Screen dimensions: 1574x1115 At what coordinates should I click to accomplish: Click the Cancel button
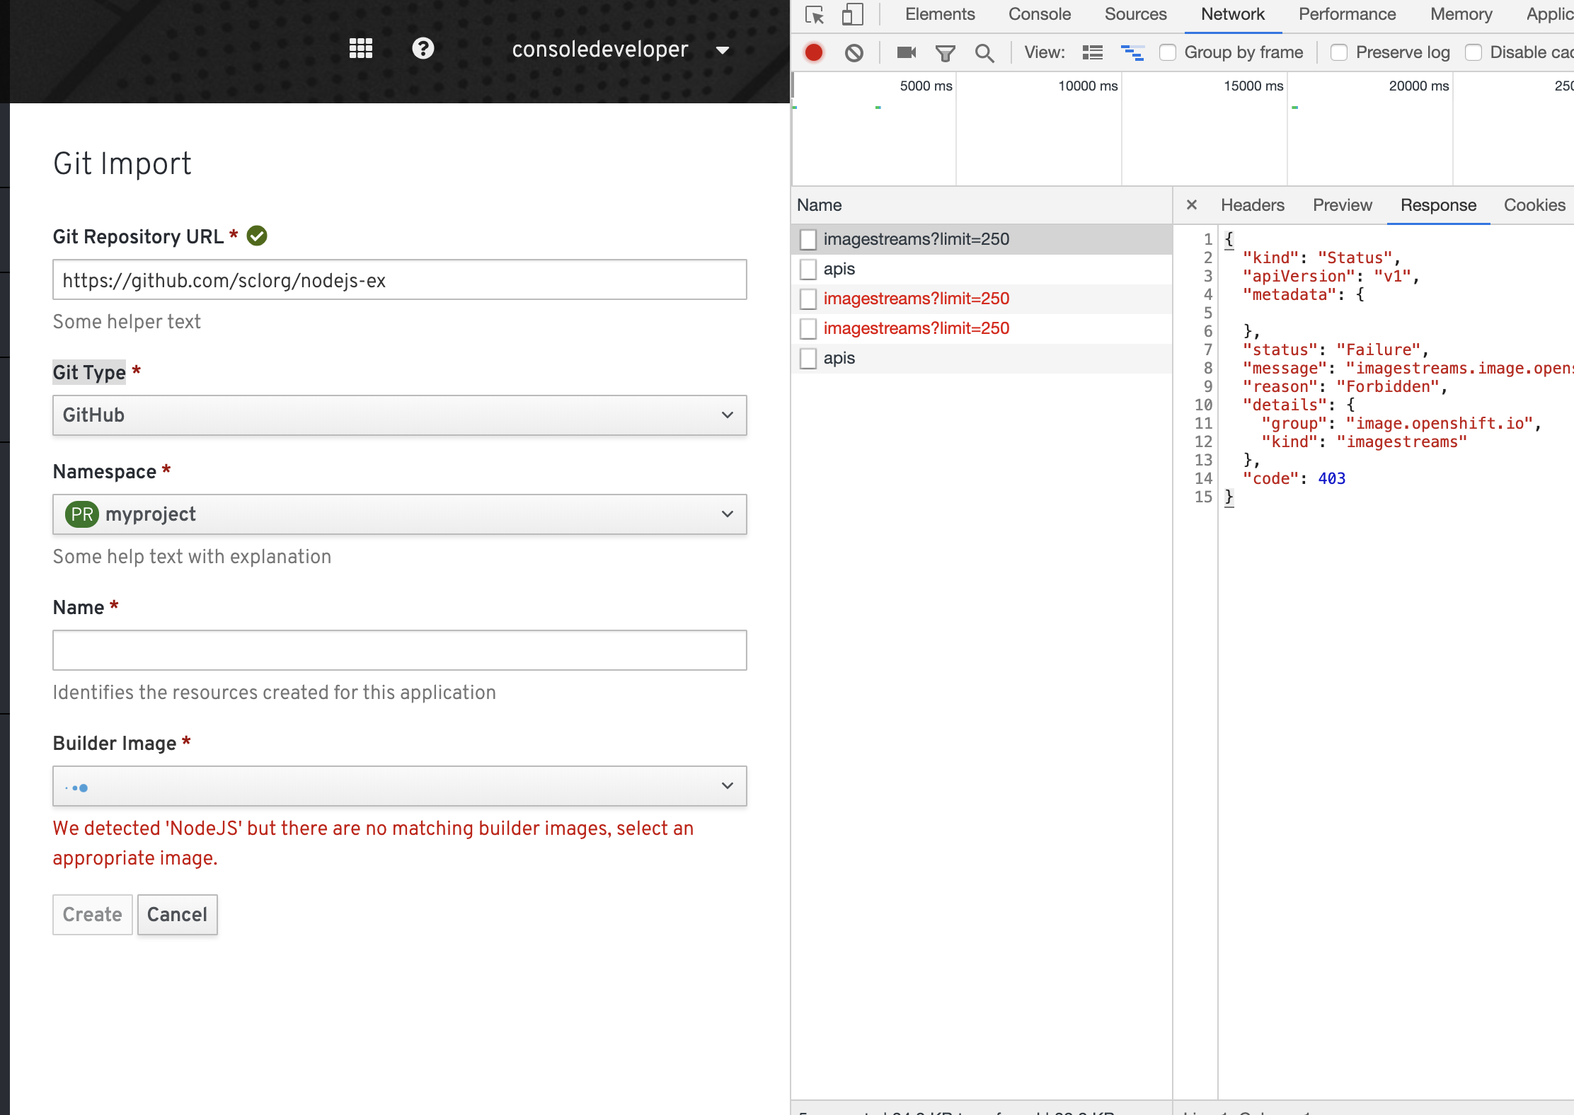click(177, 915)
